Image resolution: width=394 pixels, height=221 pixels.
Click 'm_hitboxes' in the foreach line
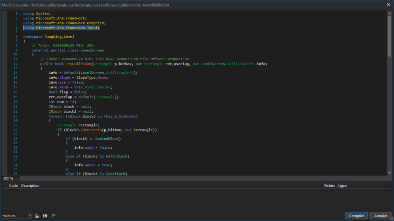tap(125, 116)
